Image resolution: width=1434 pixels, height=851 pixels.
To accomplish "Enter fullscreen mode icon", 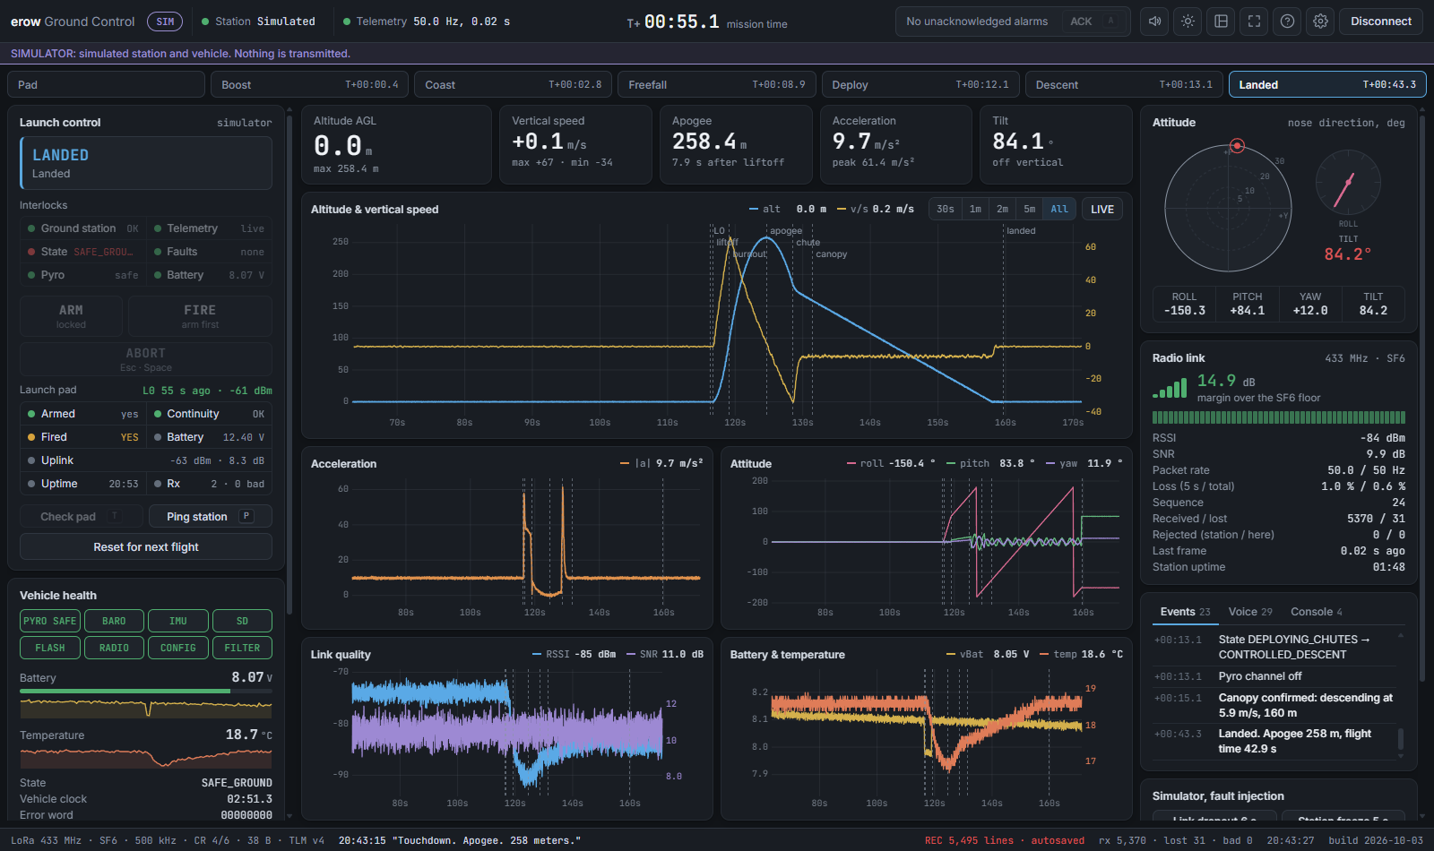I will coord(1255,21).
